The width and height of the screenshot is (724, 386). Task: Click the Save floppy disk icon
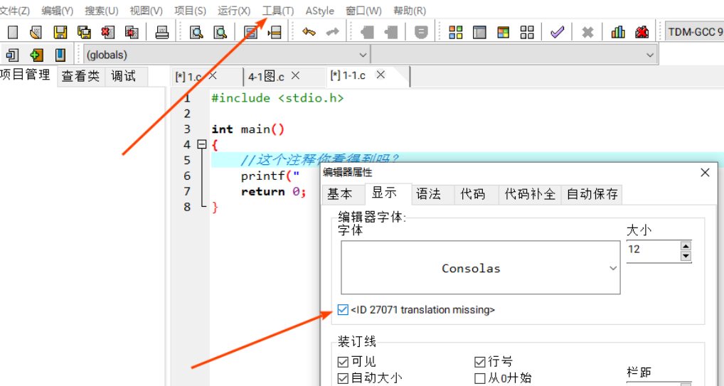coord(60,32)
